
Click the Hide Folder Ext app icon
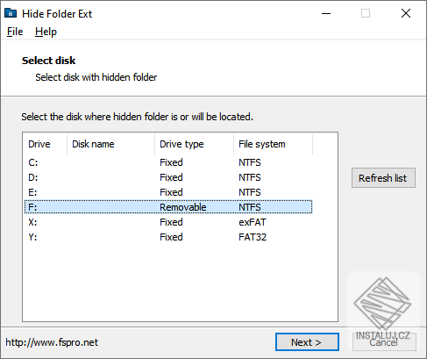tap(11, 13)
